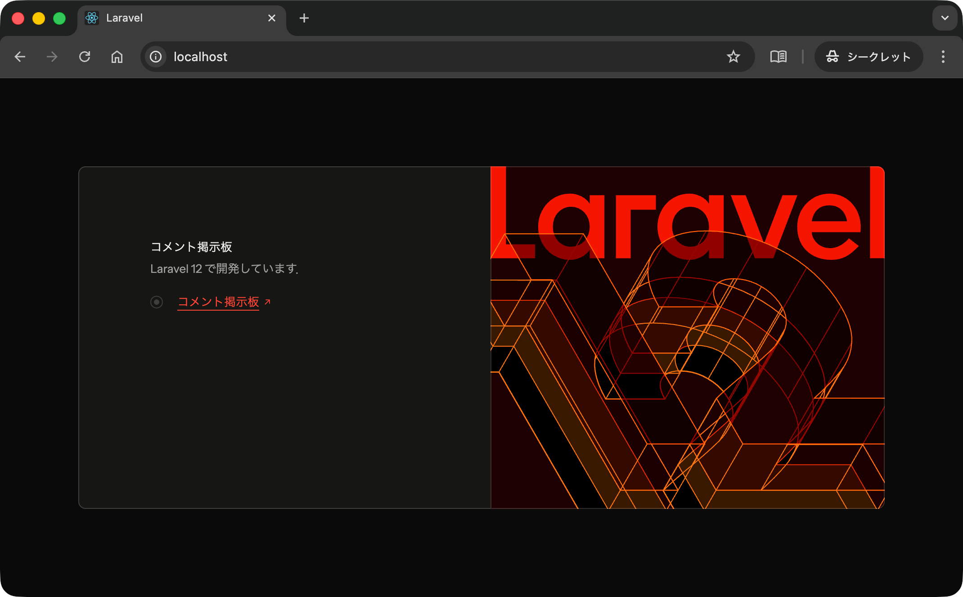Bookmark the page with the star icon
The width and height of the screenshot is (963, 597).
pos(733,57)
